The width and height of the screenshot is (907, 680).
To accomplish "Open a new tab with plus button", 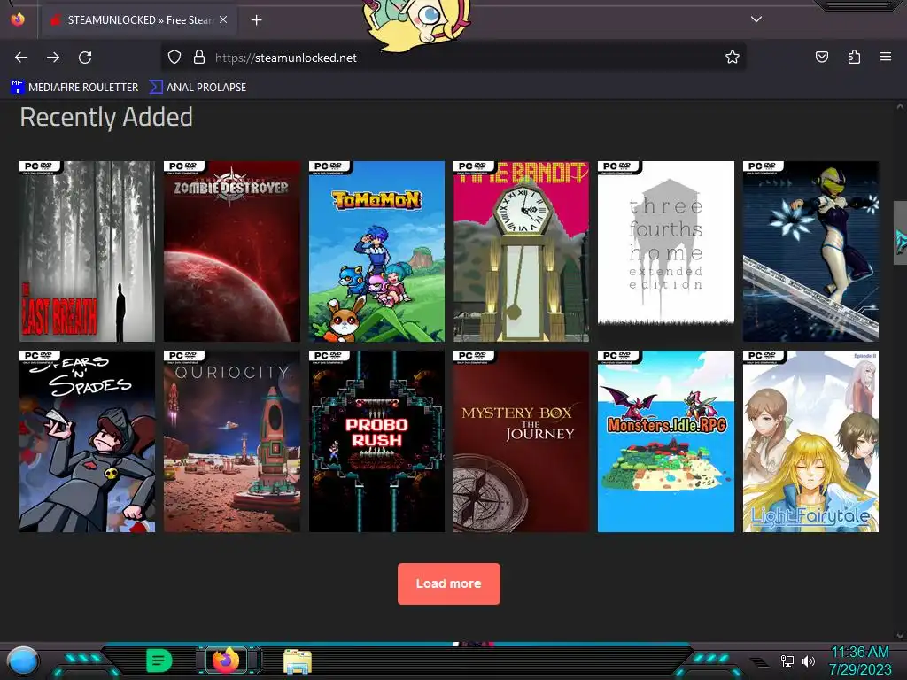I will [256, 20].
